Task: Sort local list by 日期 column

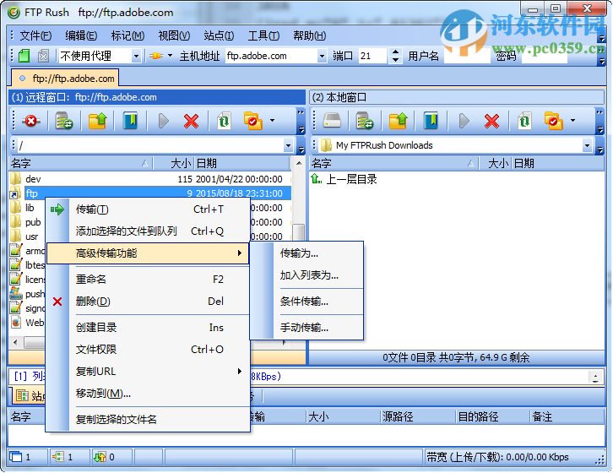Action: pyautogui.click(x=558, y=163)
